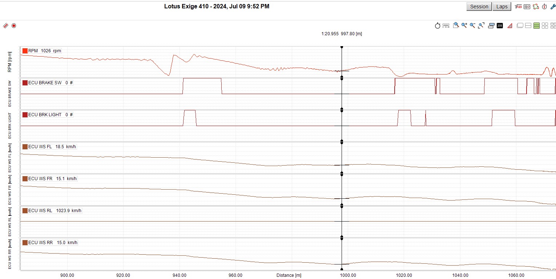Switch to time-based axis stopwatch icon

click(x=438, y=26)
